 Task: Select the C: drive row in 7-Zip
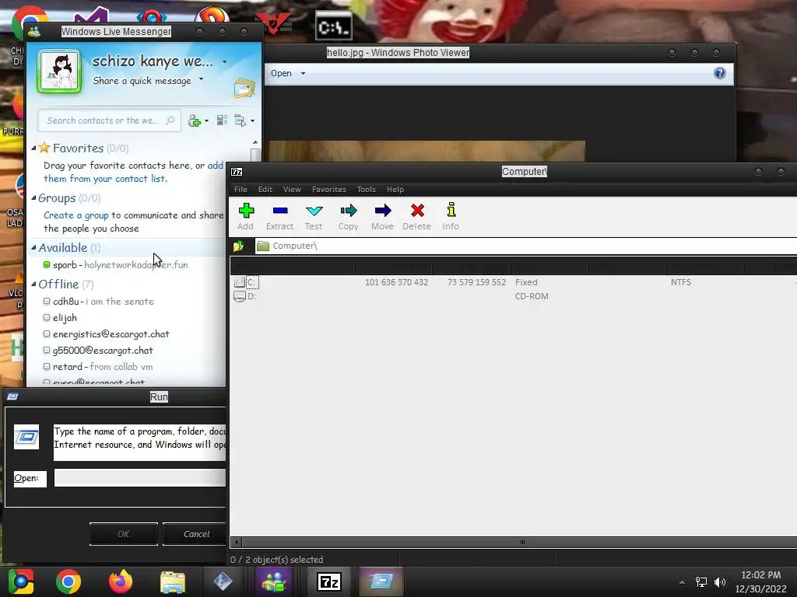[514, 282]
